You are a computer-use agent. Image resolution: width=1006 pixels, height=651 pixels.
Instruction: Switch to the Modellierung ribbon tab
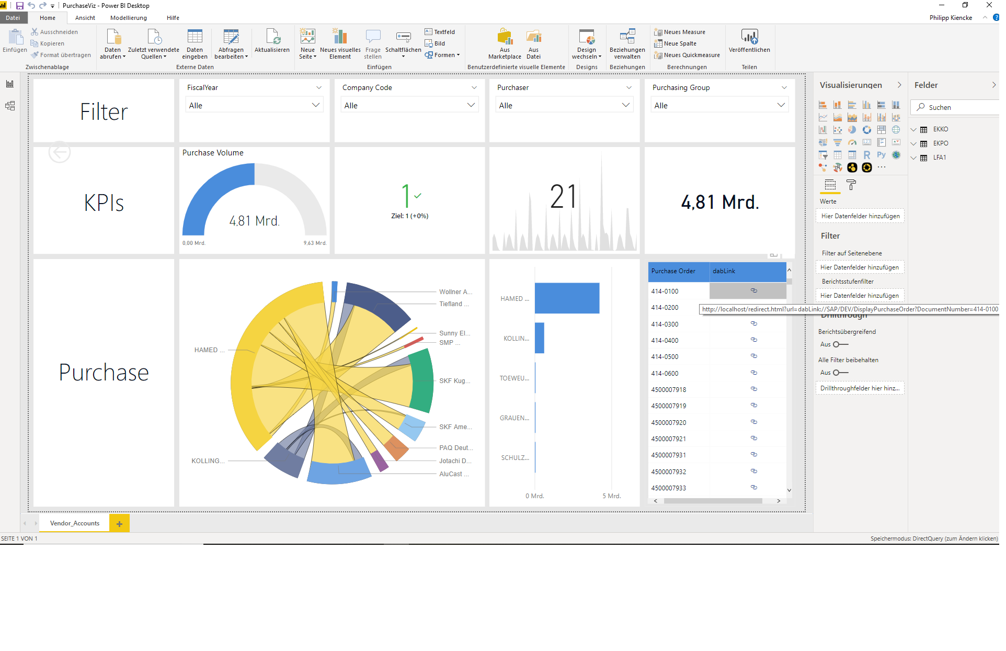(x=129, y=17)
